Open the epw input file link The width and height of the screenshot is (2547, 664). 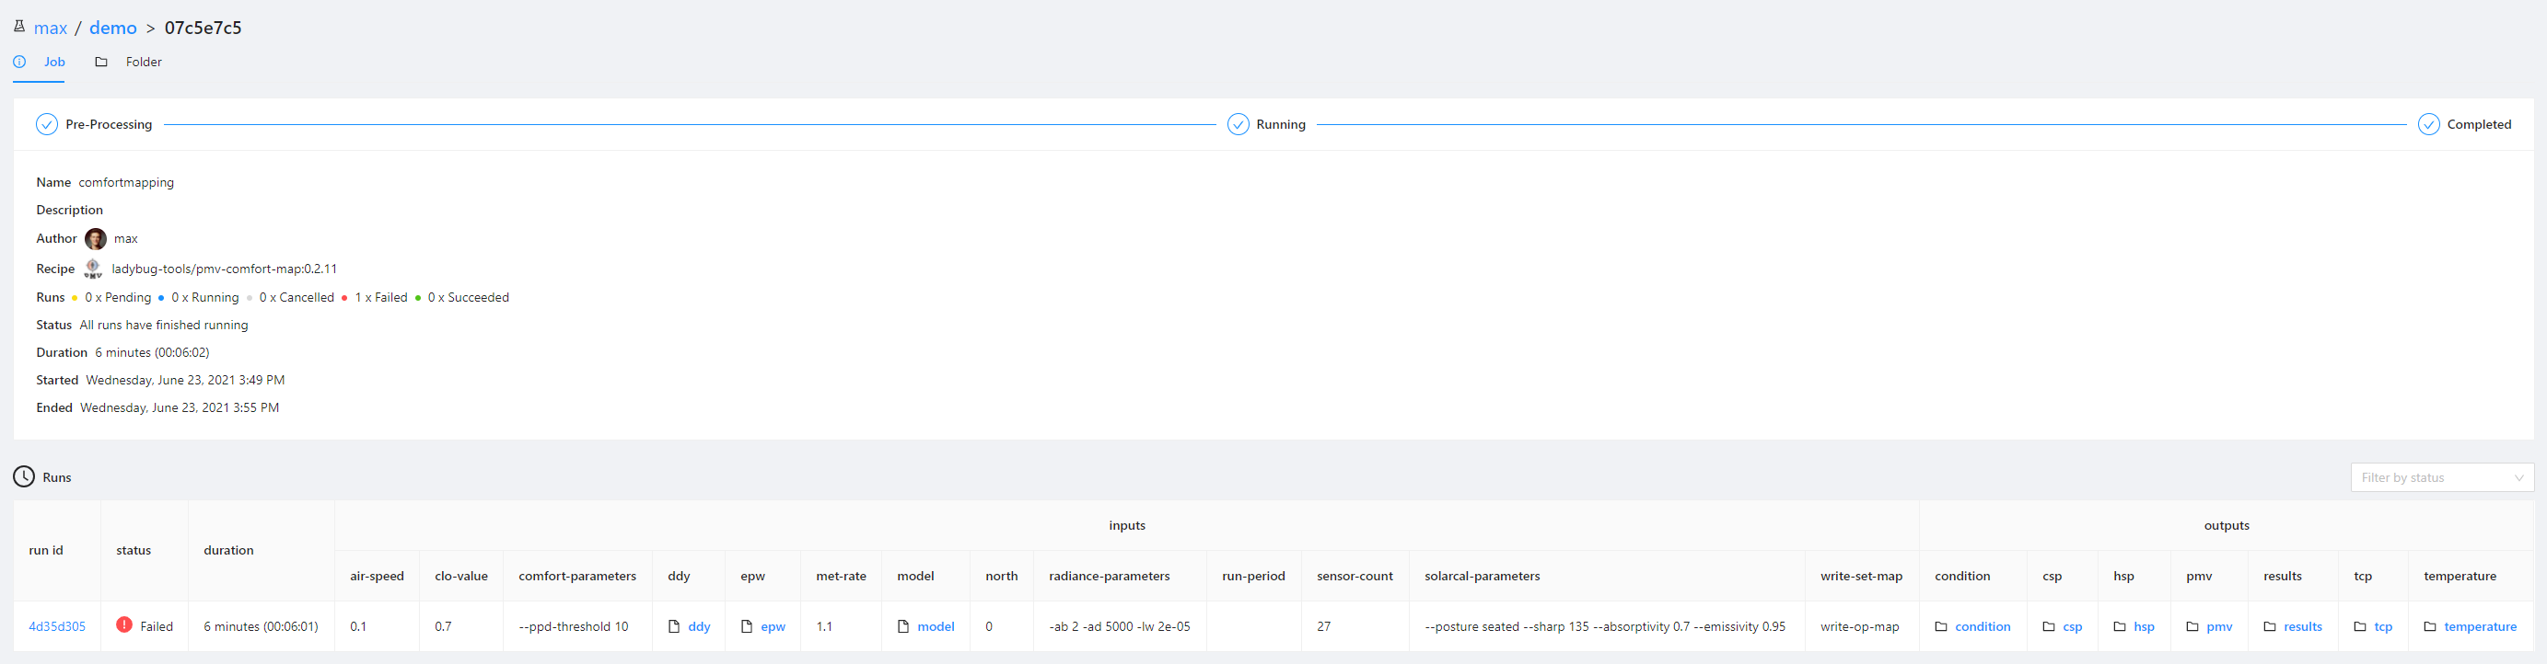point(773,626)
